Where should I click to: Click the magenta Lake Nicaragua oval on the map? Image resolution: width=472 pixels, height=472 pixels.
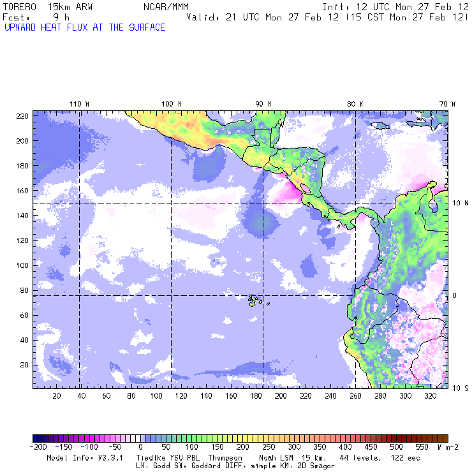pos(306,189)
